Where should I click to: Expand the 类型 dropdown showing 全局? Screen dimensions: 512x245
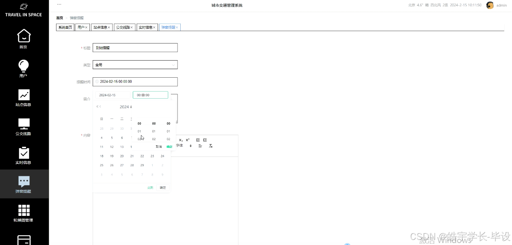(135, 65)
